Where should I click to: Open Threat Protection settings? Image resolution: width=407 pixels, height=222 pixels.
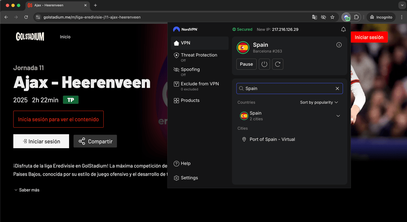click(x=200, y=57)
